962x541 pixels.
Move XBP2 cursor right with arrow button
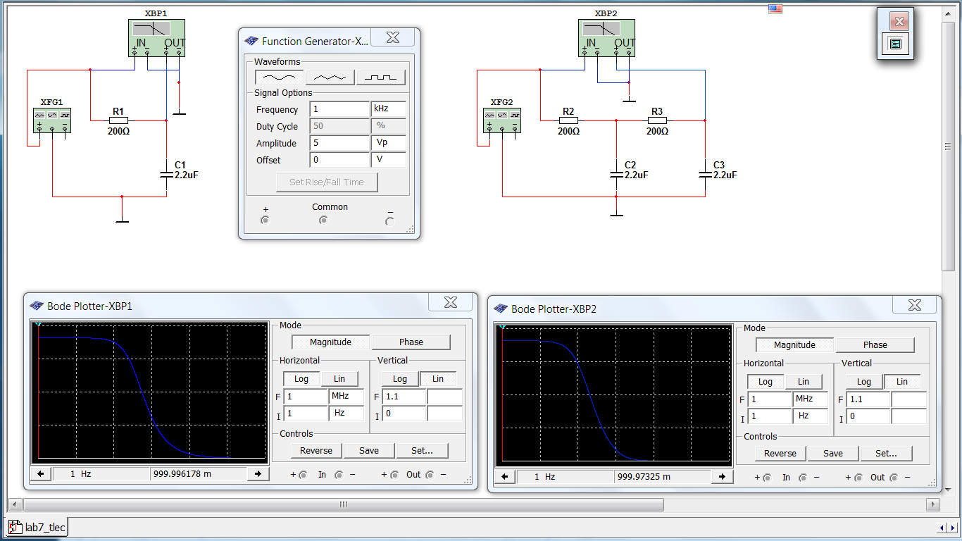[722, 477]
